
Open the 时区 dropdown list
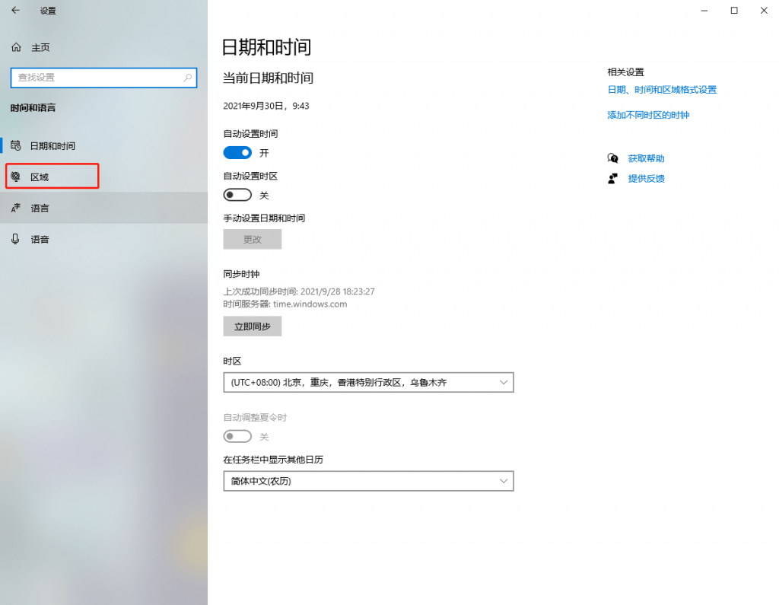pyautogui.click(x=368, y=382)
